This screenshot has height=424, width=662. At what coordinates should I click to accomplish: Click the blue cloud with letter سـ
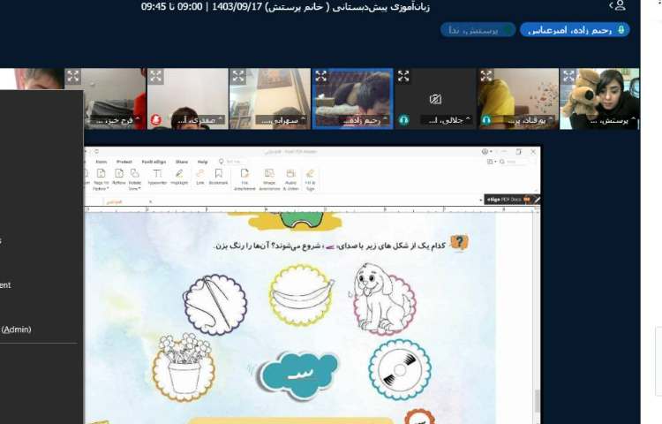pos(298,375)
